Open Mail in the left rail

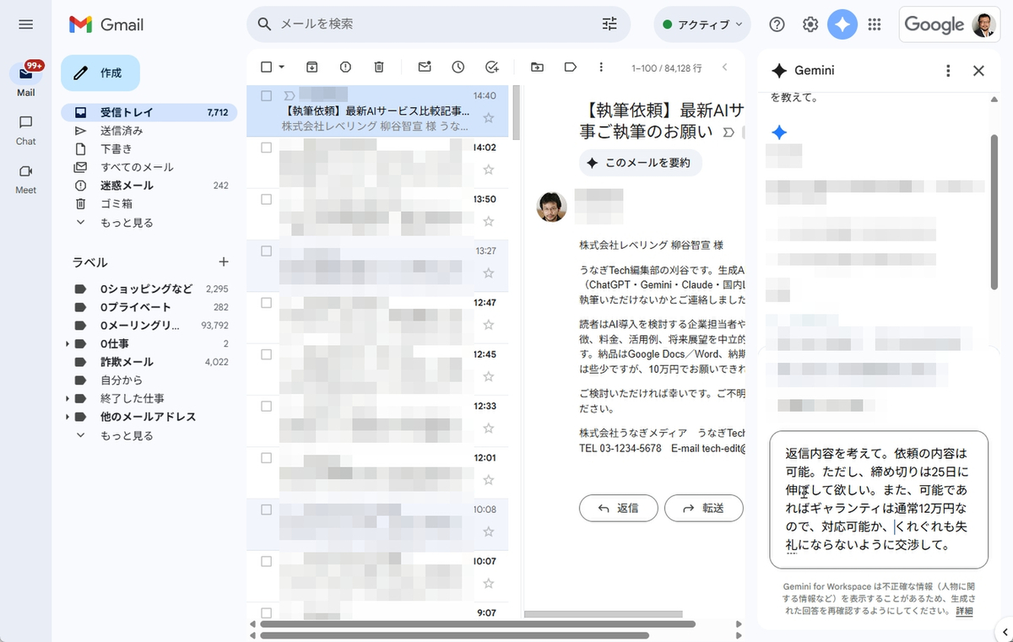(25, 78)
